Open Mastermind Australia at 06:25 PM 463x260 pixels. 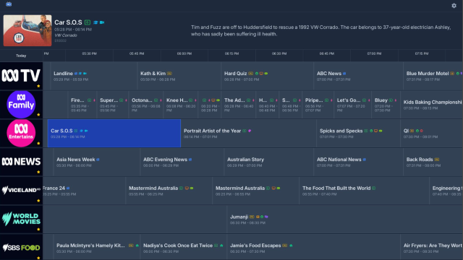click(255, 191)
